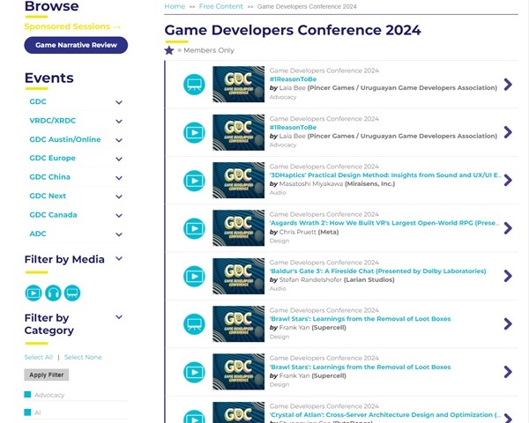
Task: Click the Members Only star icon
Action: click(169, 50)
